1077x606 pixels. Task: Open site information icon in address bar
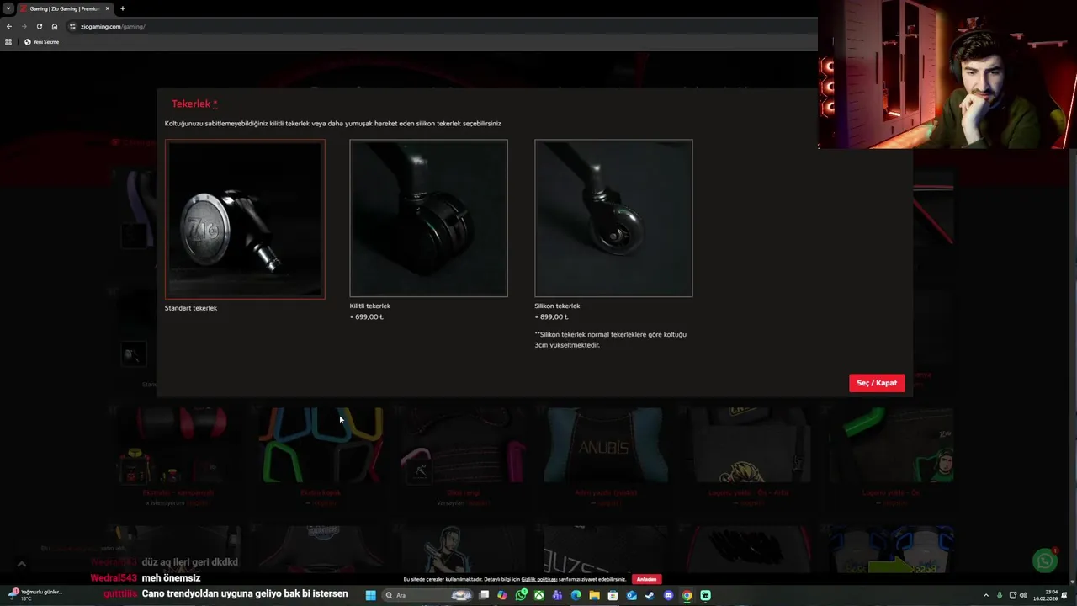[72, 26]
